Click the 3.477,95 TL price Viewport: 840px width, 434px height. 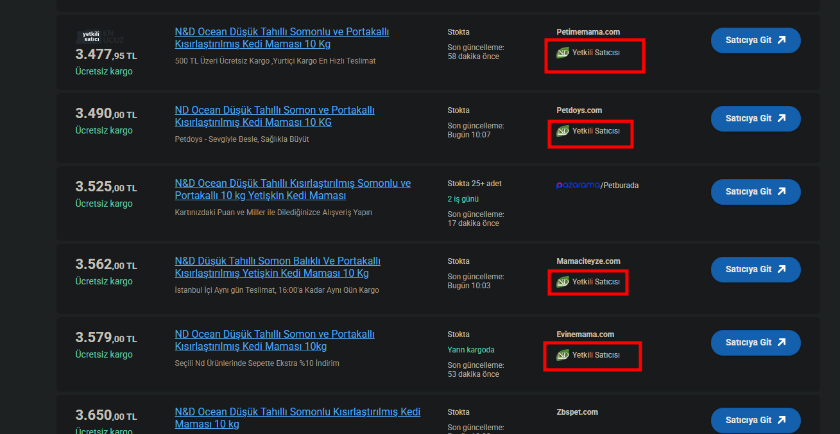[106, 55]
